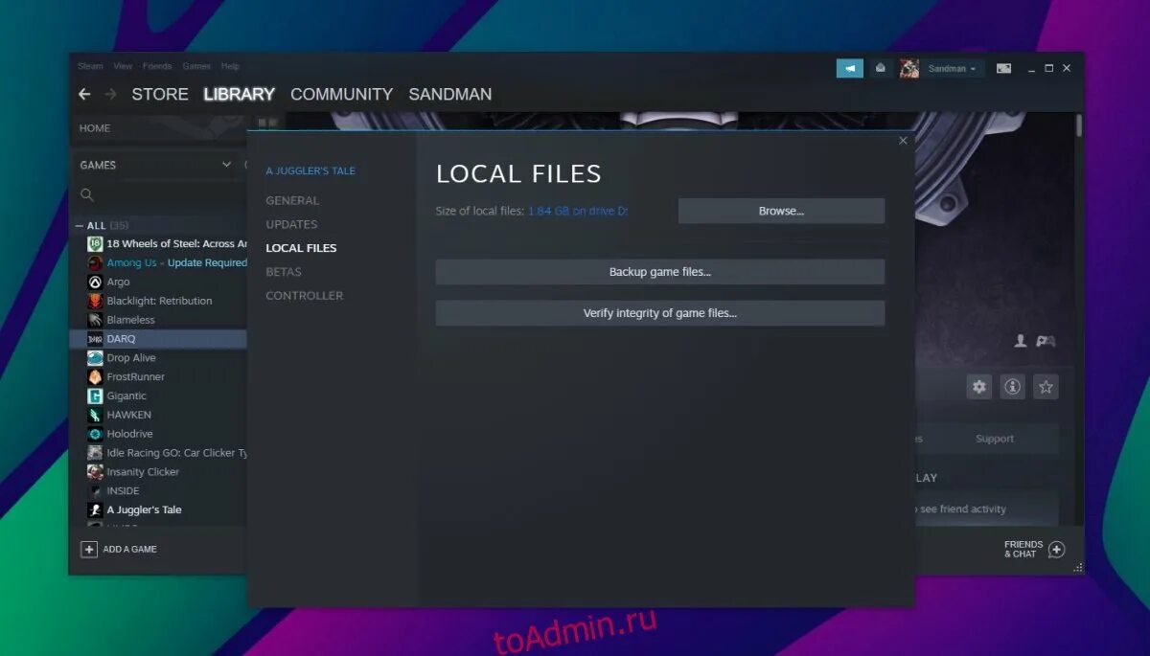Switch to Big Picture mode icon
The image size is (1150, 656).
click(1003, 68)
